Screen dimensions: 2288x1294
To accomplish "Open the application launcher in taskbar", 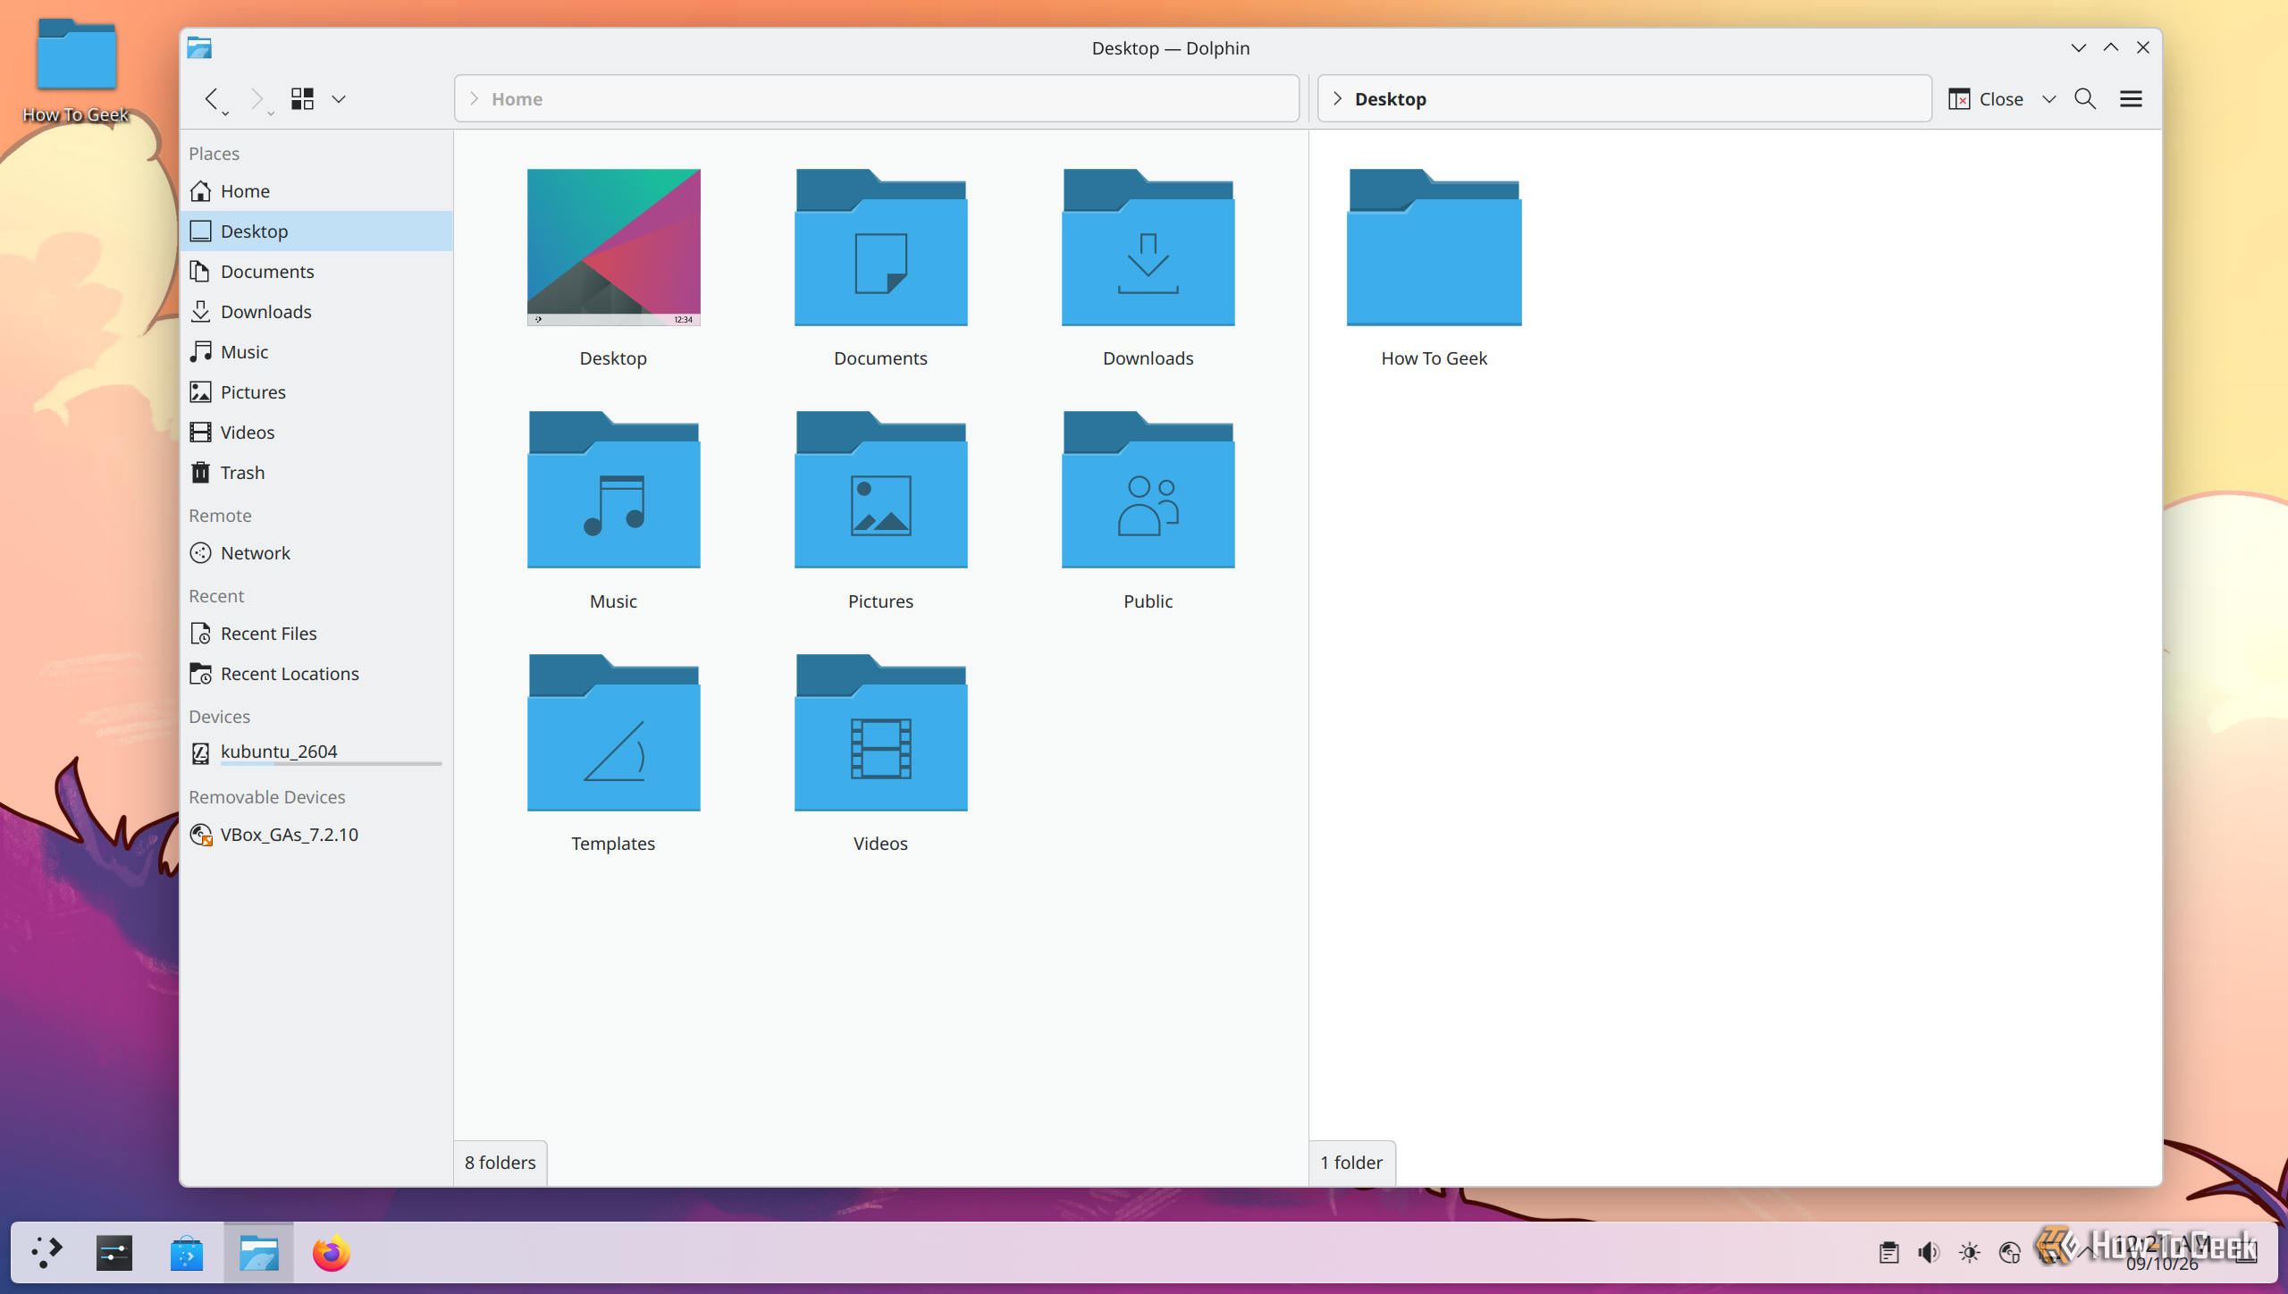I will coord(46,1253).
